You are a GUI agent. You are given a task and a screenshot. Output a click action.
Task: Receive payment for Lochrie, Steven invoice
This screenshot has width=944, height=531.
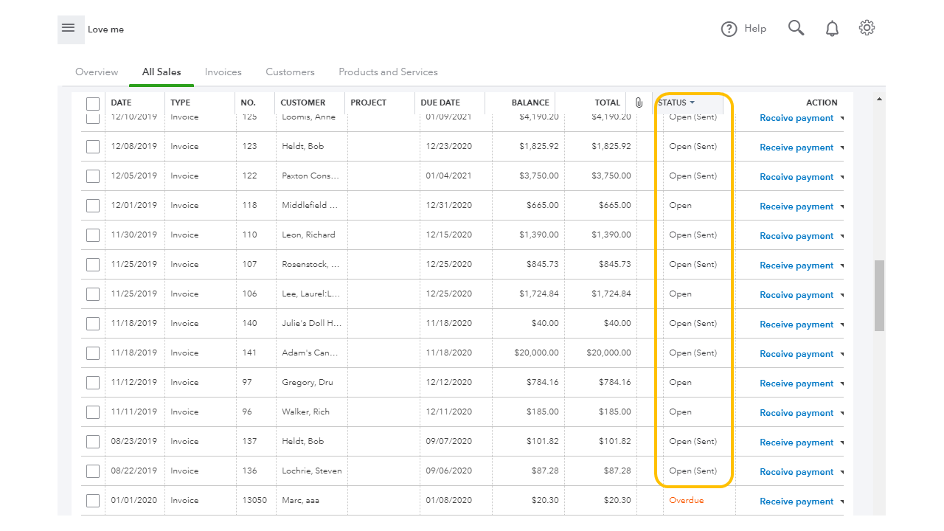796,472
